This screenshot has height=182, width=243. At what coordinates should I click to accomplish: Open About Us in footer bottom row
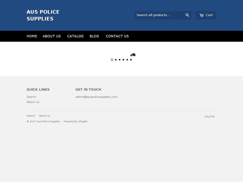[x=45, y=116]
